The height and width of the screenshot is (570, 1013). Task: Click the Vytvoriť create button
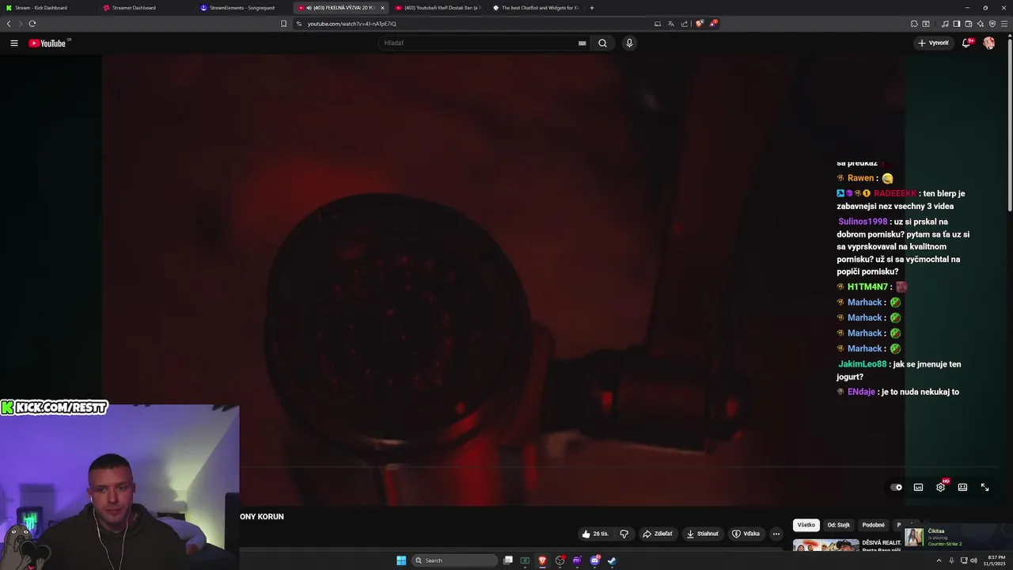coord(933,44)
